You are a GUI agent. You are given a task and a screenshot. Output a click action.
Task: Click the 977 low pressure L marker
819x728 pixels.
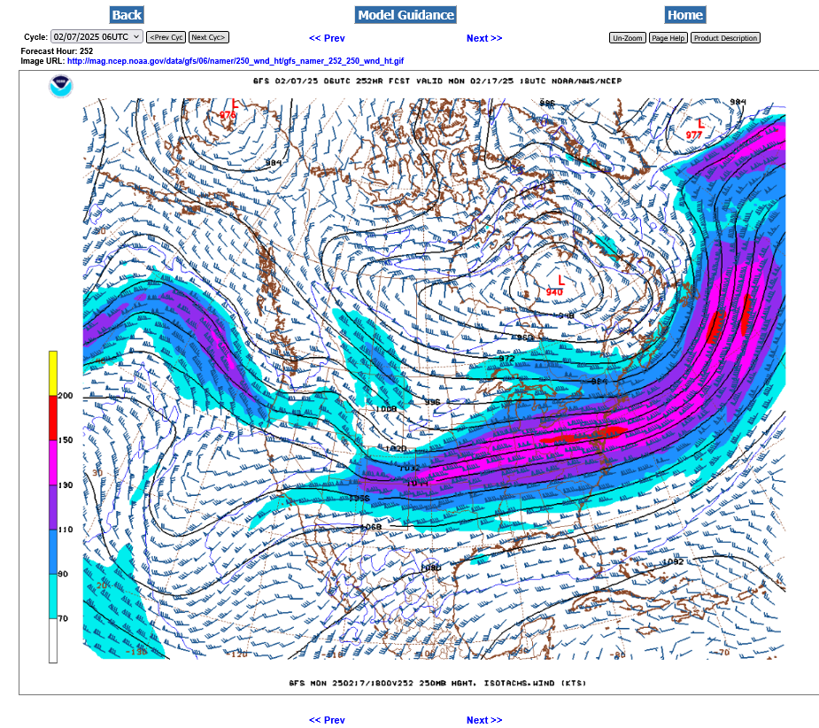[700, 123]
